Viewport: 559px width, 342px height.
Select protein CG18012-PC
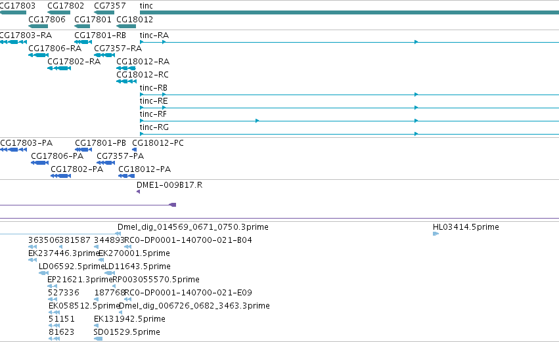click(x=158, y=143)
